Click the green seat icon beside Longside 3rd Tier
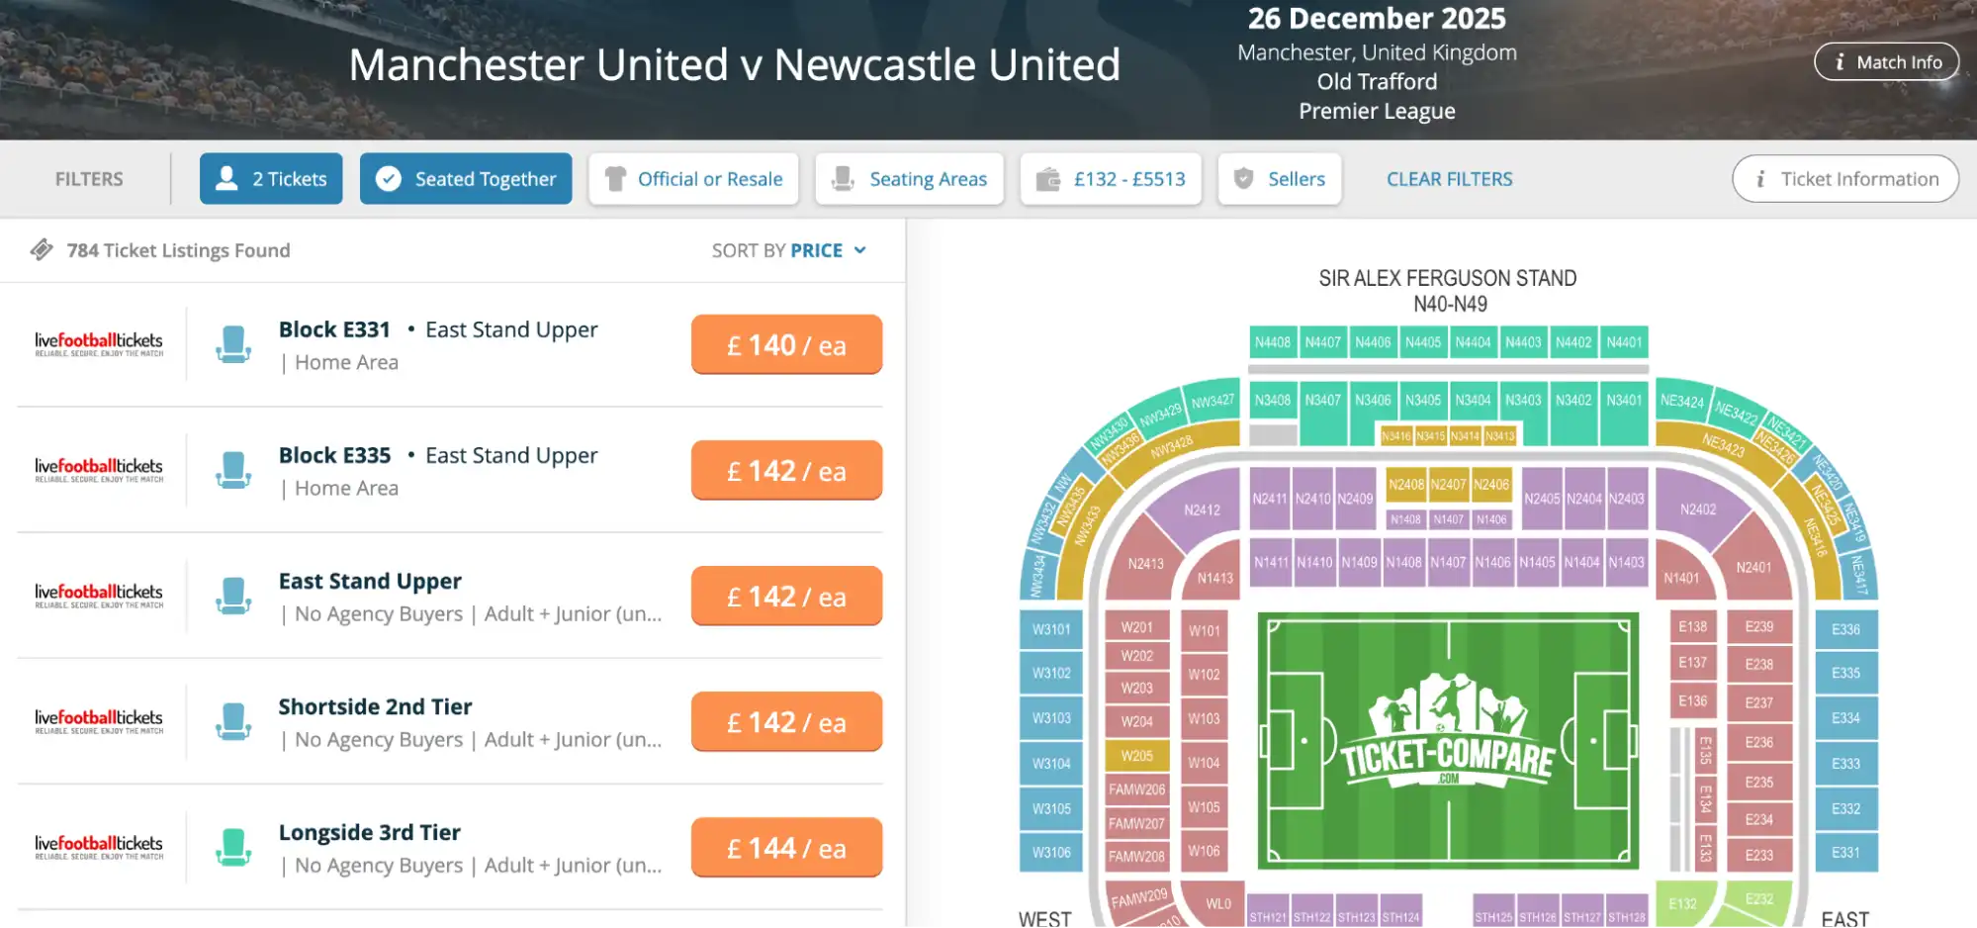Viewport: 1977px width, 928px height. [233, 847]
